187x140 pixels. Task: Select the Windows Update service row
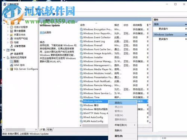[x=94, y=101]
